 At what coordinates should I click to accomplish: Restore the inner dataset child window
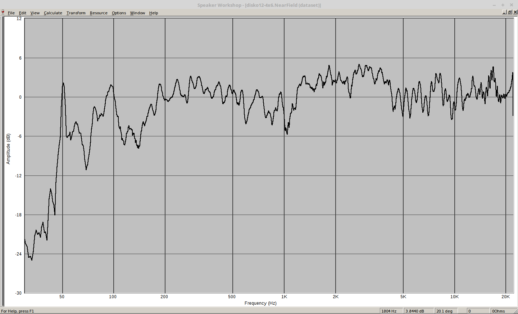coord(510,12)
